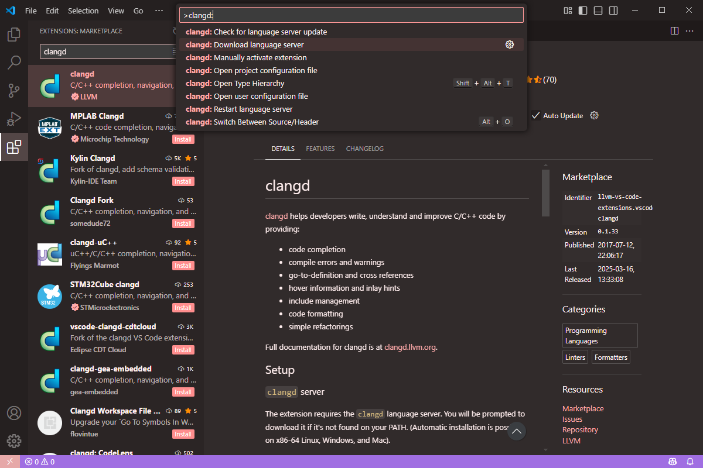Screen dimensions: 703x468
Task: Open the title bar overflow menu ellipsis
Action: [159, 11]
